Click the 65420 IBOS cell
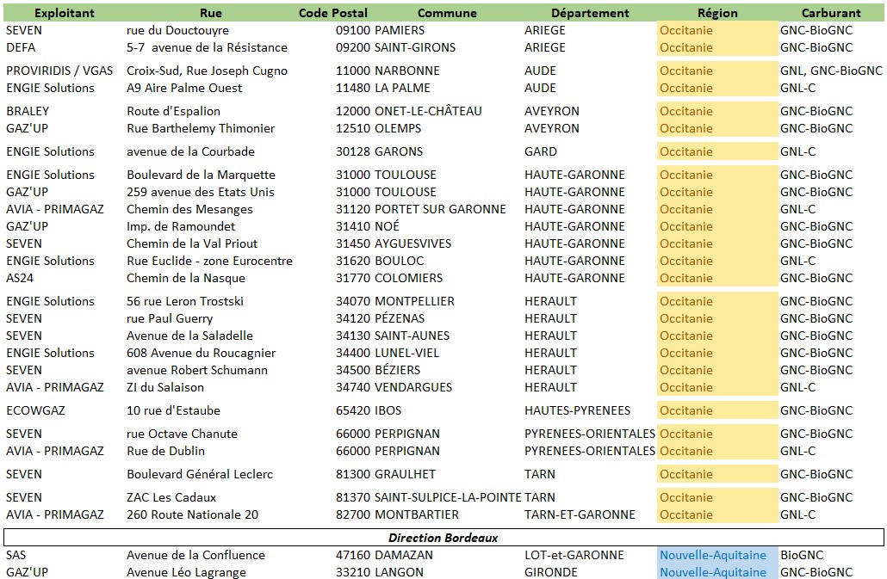 pyautogui.click(x=369, y=410)
